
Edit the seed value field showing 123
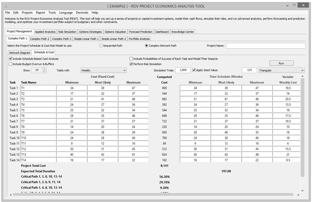pos(249,70)
